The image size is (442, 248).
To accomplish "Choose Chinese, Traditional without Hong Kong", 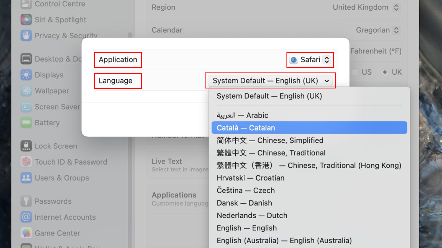I will (x=309, y=153).
